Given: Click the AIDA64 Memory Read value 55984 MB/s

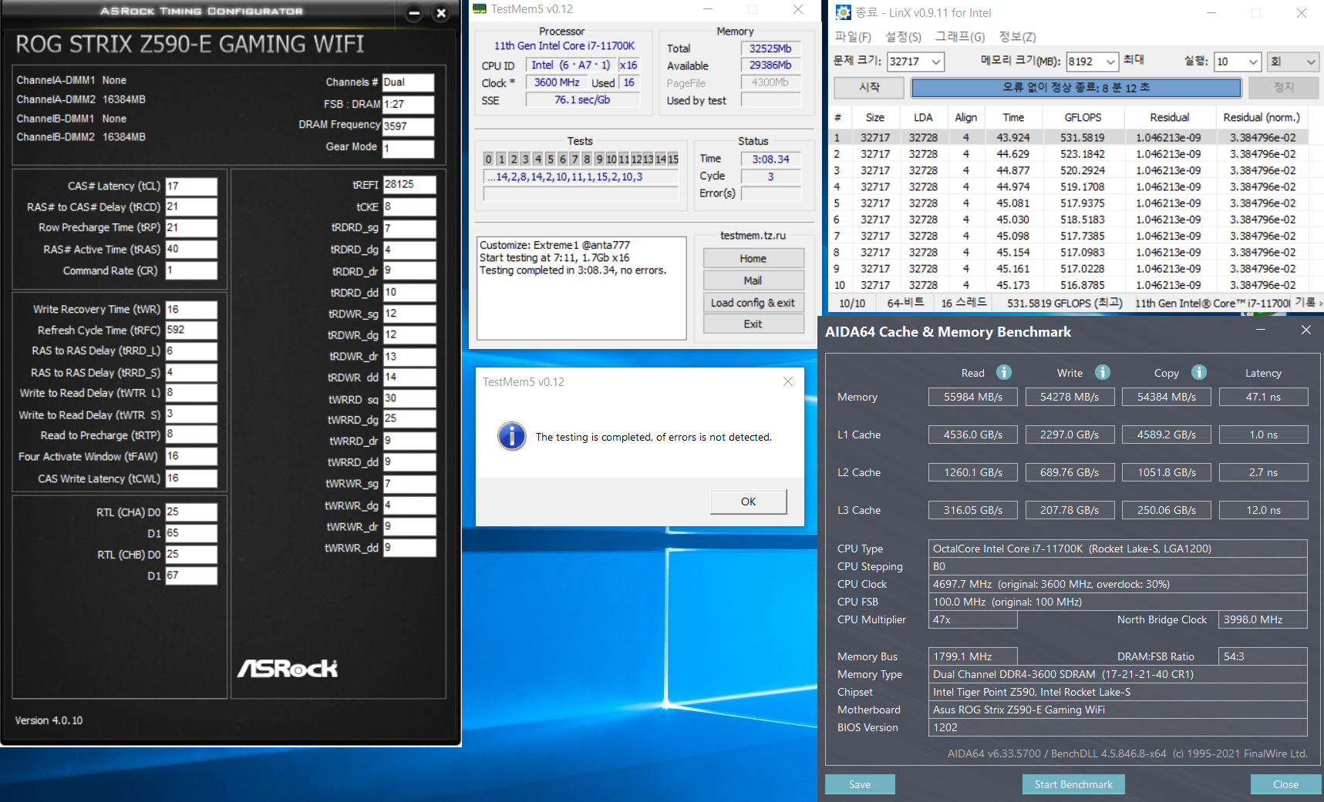Looking at the screenshot, I should point(973,397).
